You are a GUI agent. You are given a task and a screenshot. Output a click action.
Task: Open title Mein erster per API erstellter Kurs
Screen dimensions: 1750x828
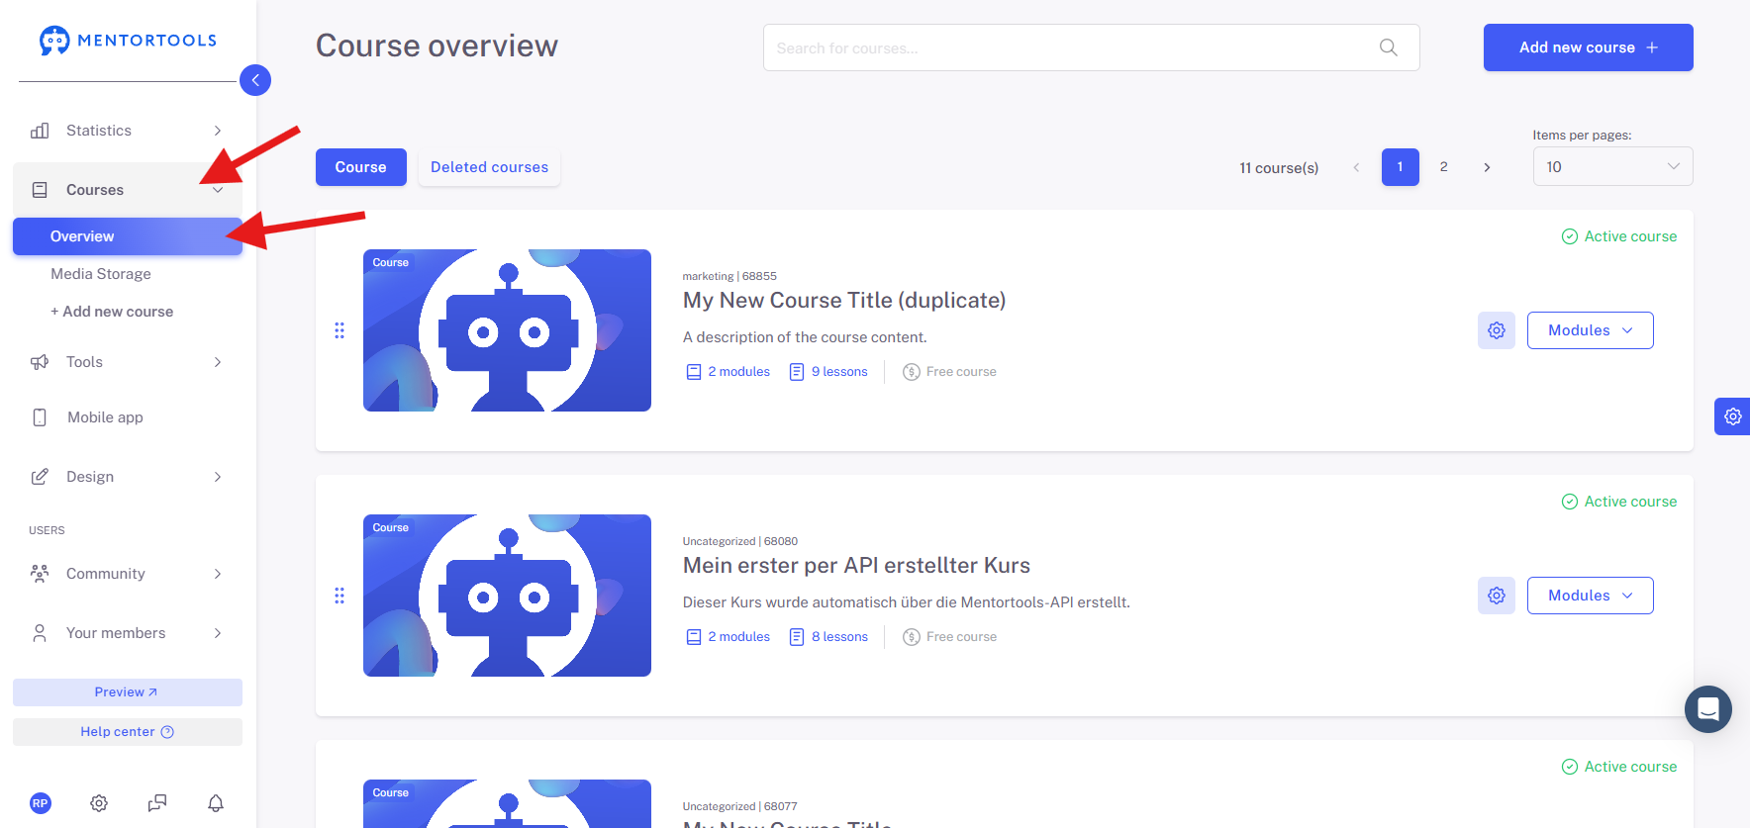click(x=856, y=566)
